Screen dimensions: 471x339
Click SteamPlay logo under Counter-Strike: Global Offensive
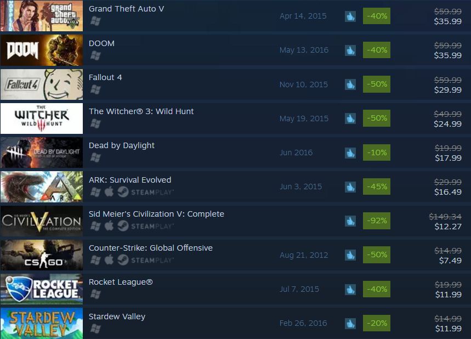click(x=145, y=260)
